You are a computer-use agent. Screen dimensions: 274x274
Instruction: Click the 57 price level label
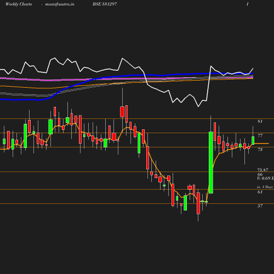[x=260, y=206]
